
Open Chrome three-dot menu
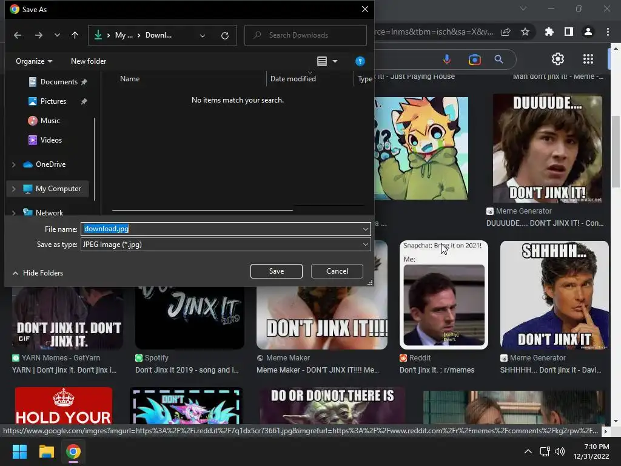point(608,32)
